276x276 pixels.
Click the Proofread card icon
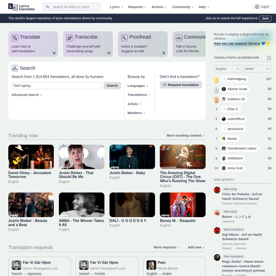[124, 38]
